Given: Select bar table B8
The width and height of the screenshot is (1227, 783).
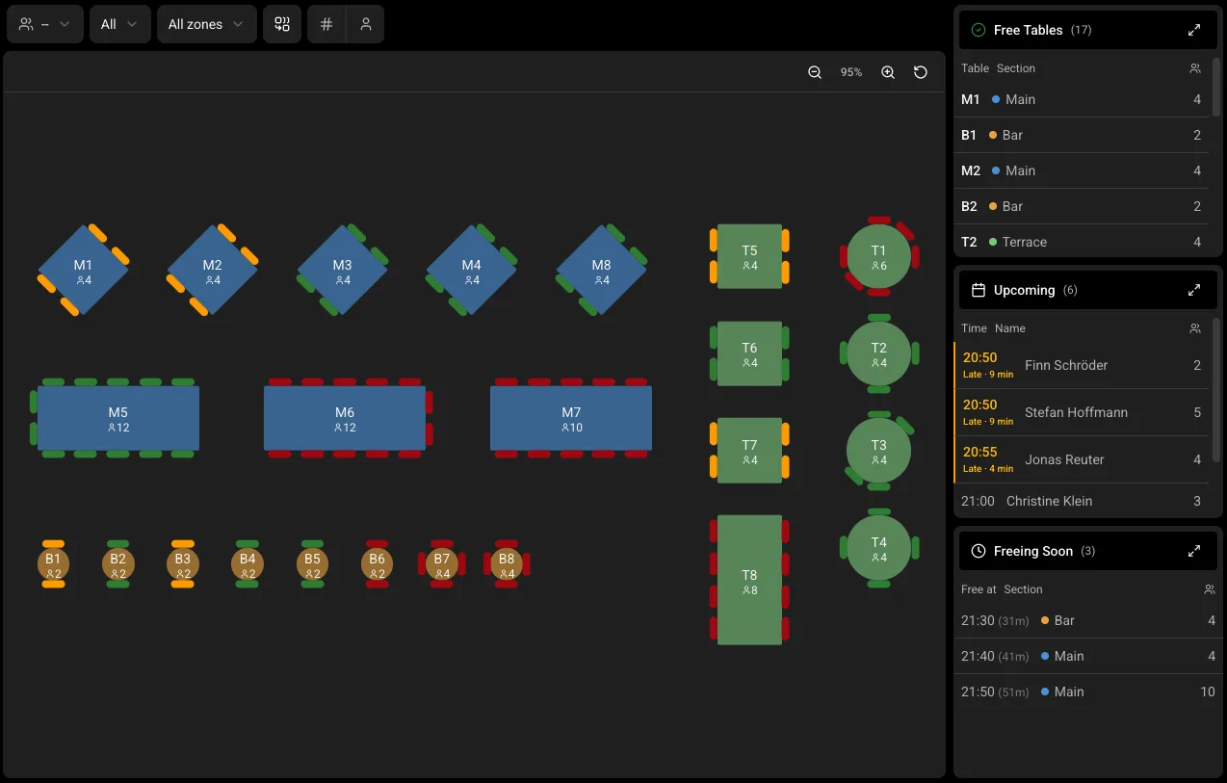Looking at the screenshot, I should (507, 564).
